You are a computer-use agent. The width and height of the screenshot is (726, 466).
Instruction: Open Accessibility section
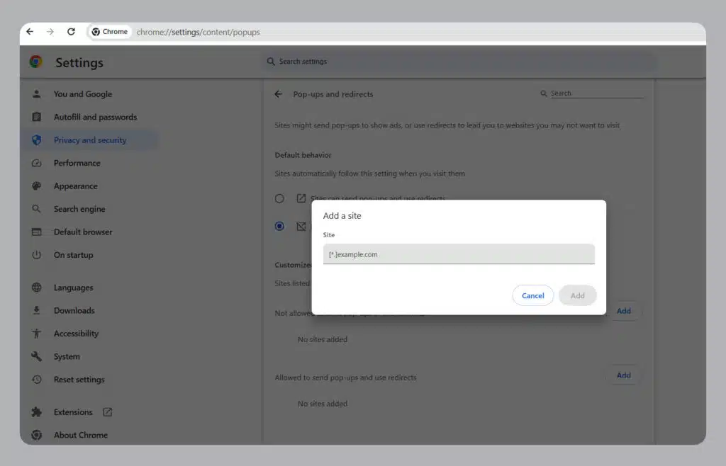(76, 334)
